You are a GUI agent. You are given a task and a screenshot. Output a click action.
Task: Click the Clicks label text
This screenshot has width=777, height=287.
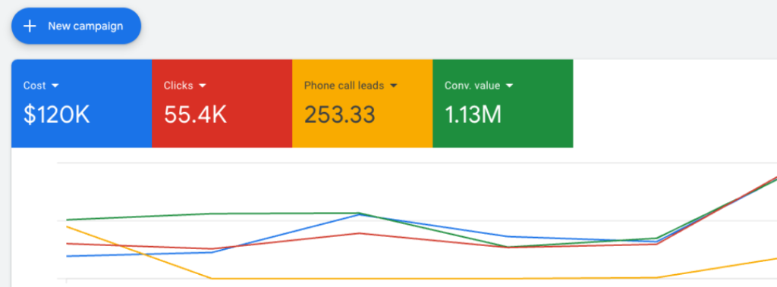[x=178, y=86]
